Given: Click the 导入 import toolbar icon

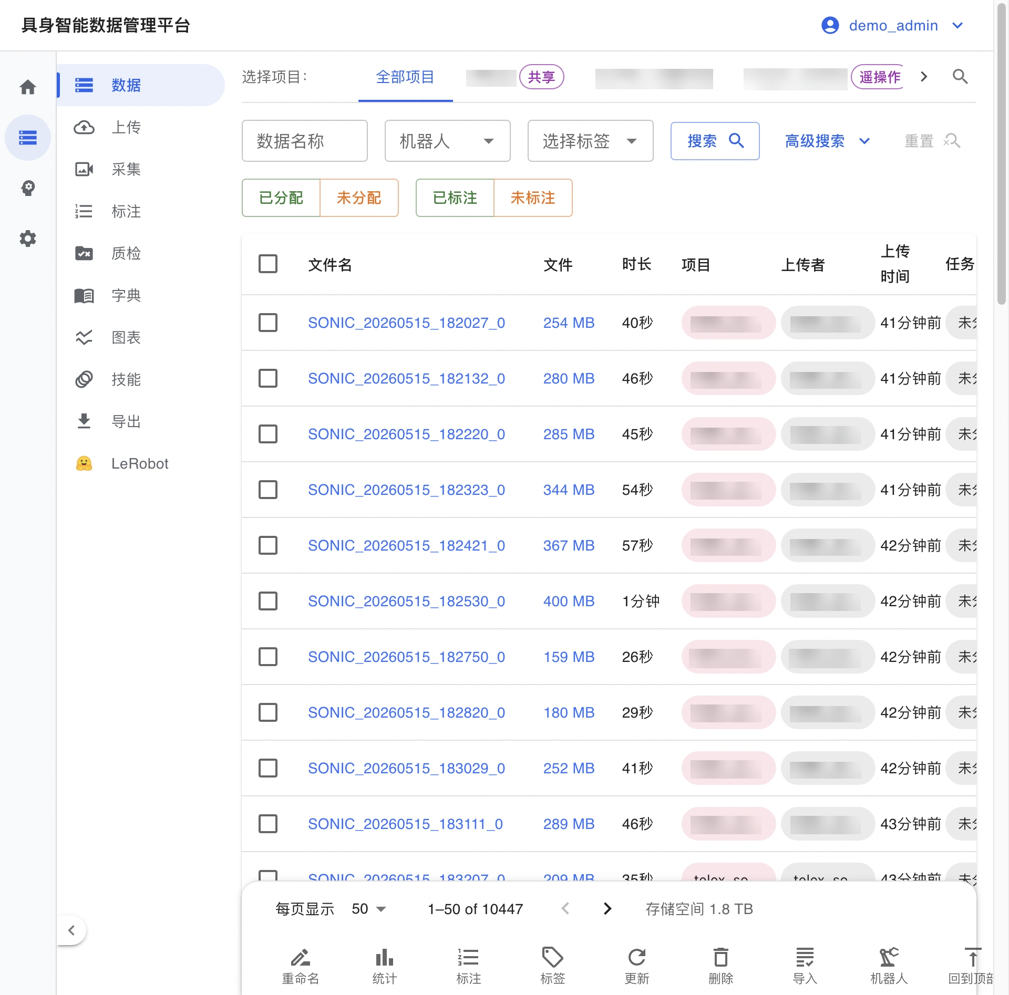Looking at the screenshot, I should [805, 958].
